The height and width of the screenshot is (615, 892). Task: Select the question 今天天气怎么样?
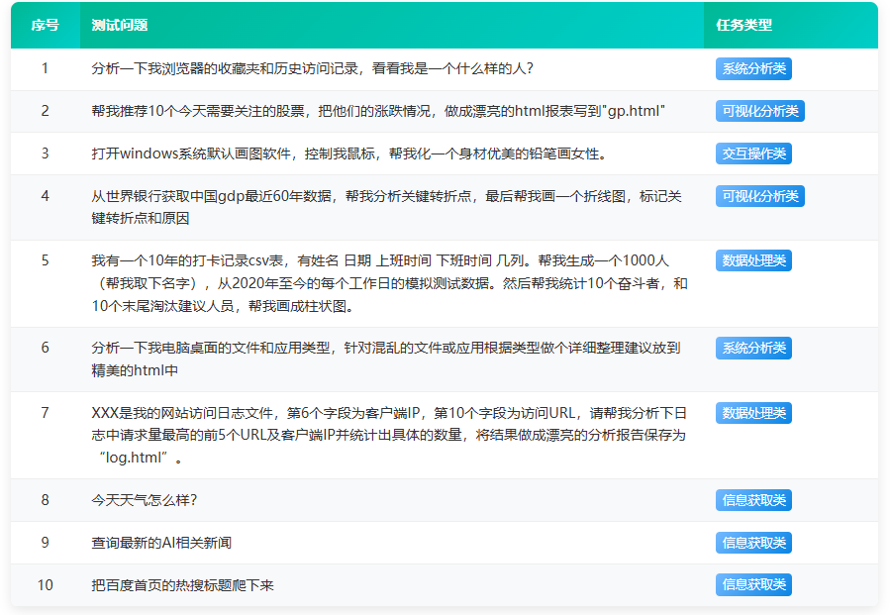click(x=145, y=500)
